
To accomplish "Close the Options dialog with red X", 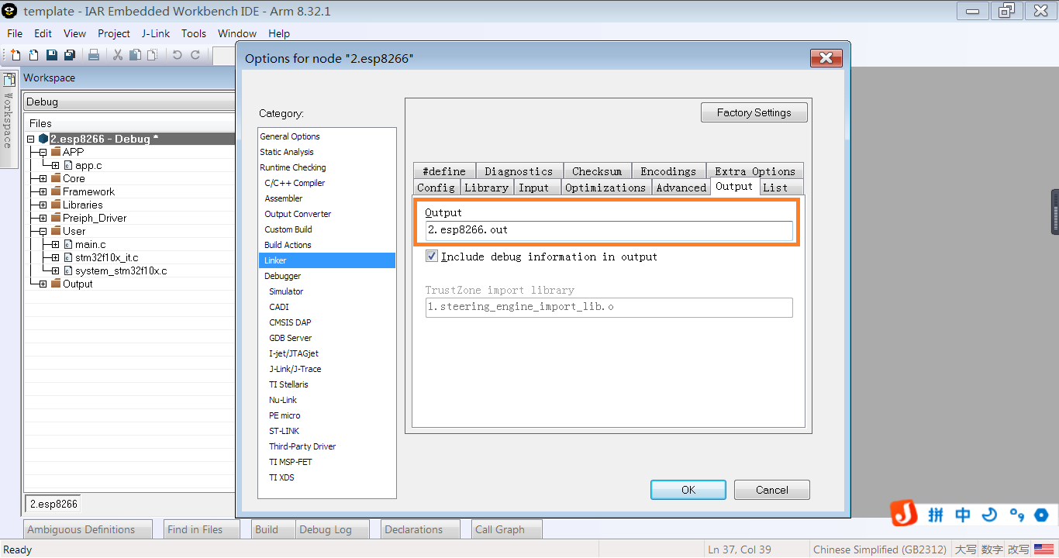I will click(x=826, y=58).
